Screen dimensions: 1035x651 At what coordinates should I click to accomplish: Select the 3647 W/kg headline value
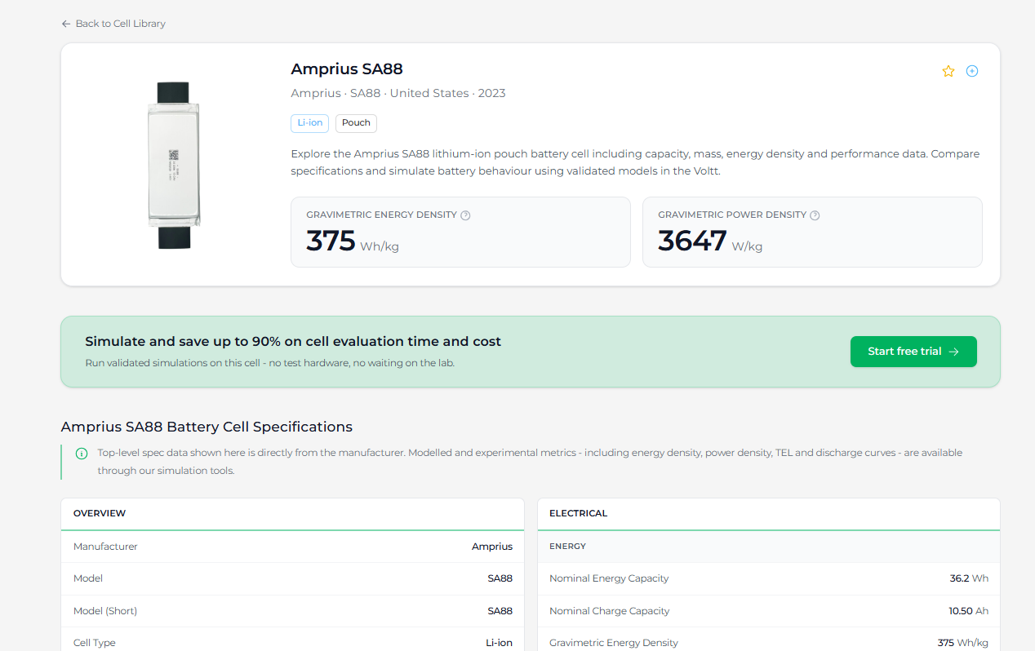tap(710, 241)
